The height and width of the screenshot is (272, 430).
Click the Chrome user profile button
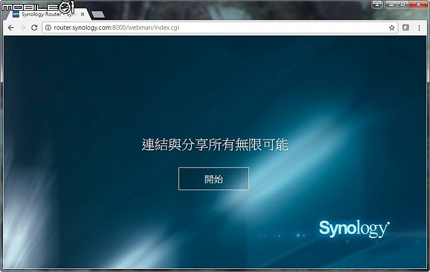click(x=377, y=4)
